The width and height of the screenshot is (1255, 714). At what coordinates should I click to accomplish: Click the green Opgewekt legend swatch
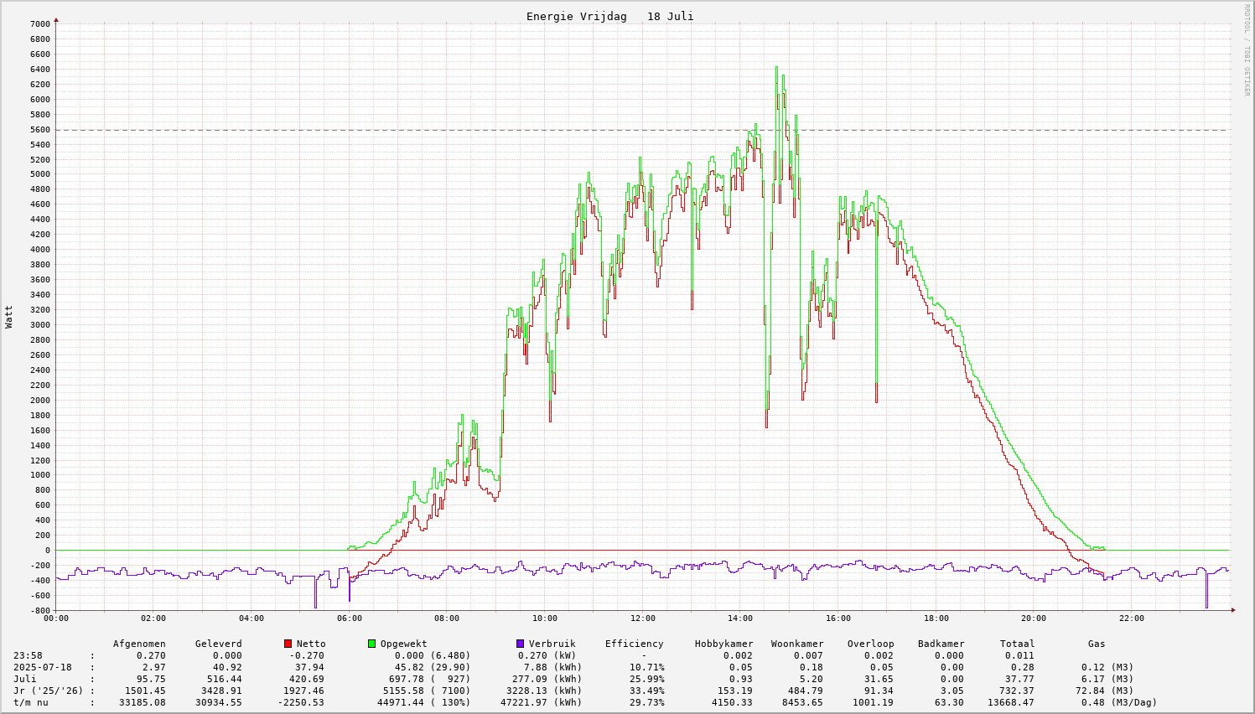[372, 644]
